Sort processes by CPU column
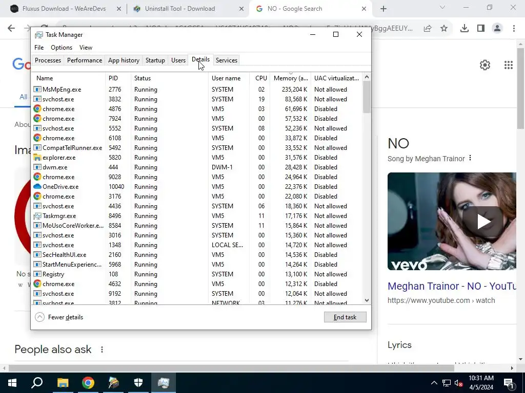Screen dimensions: 525x393 coord(260,78)
